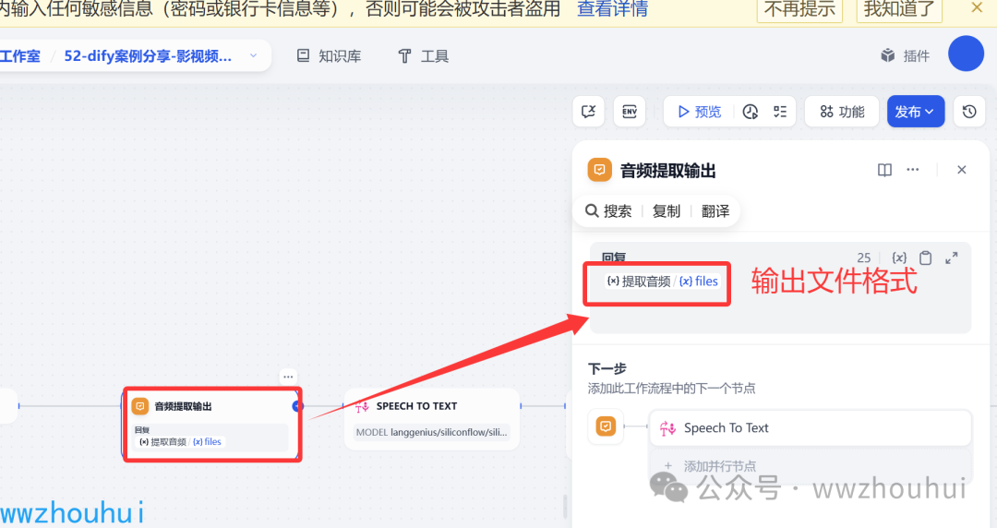Open the conversation variables icon in toolbar

589,112
